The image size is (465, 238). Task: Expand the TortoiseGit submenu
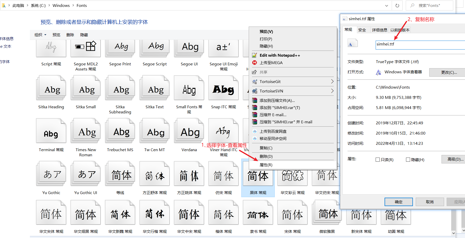point(332,81)
